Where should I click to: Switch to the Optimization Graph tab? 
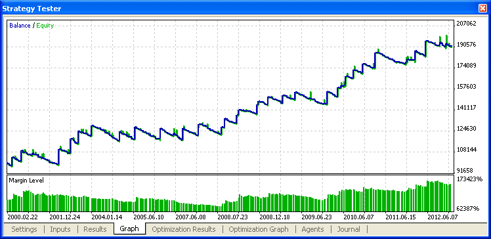pos(259,229)
